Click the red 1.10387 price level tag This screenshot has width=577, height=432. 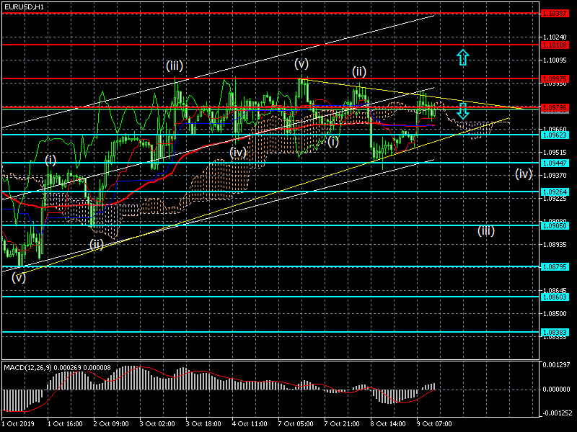point(555,14)
